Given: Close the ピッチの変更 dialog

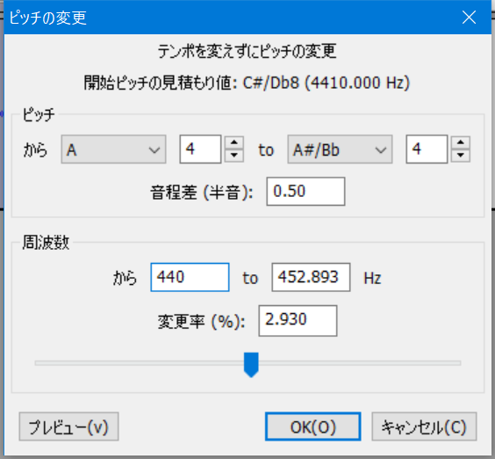Looking at the screenshot, I should click(x=469, y=17).
